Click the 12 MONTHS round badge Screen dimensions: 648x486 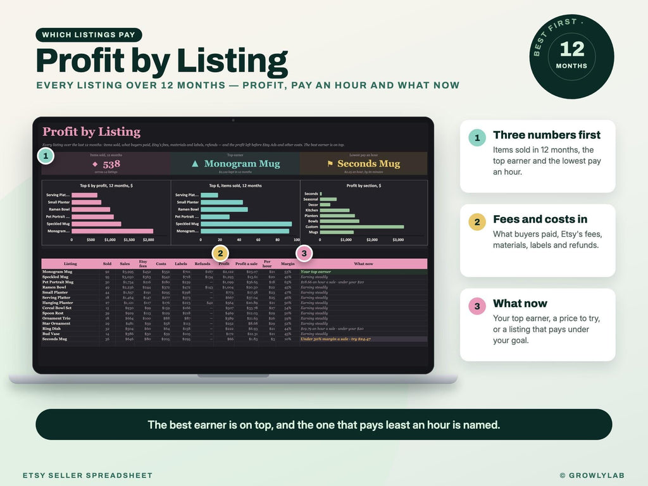(x=571, y=56)
